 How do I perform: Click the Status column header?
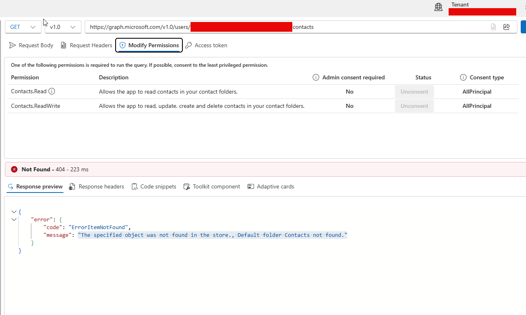423,77
